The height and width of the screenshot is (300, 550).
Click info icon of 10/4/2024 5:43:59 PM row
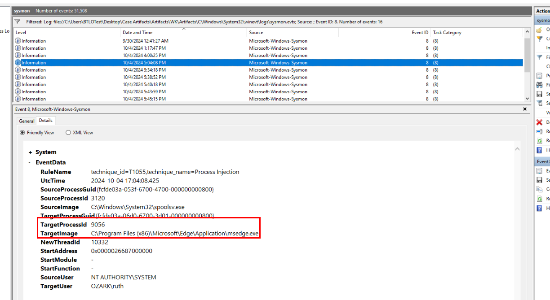point(18,91)
